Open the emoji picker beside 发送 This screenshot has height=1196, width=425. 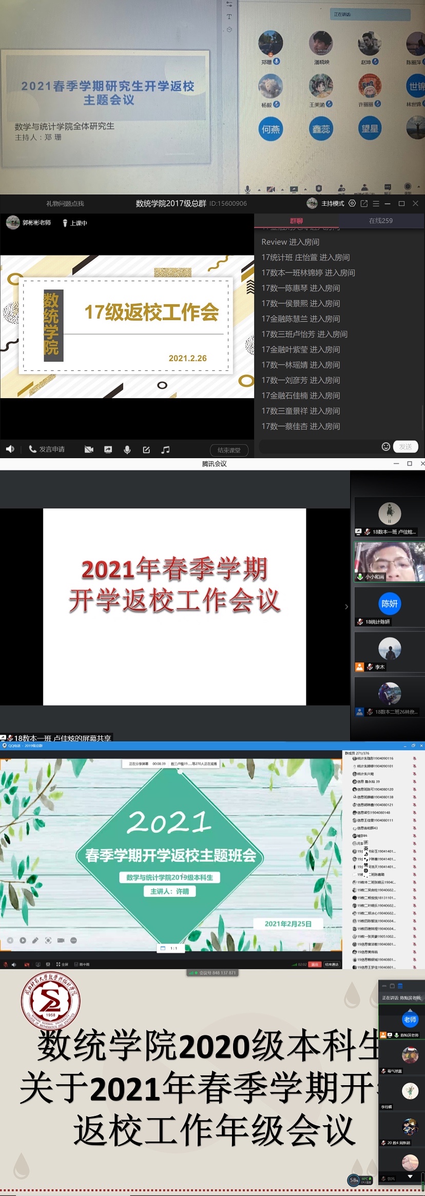(x=385, y=446)
